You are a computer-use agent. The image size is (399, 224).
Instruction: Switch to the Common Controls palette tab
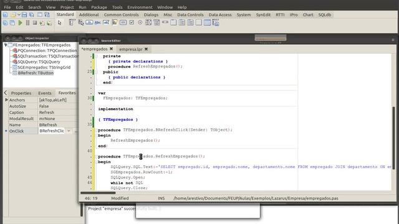pyautogui.click(x=122, y=15)
